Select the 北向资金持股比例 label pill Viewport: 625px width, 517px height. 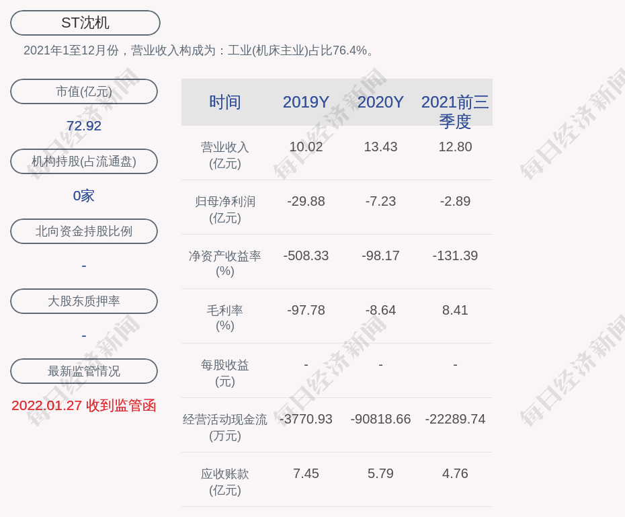[84, 231]
